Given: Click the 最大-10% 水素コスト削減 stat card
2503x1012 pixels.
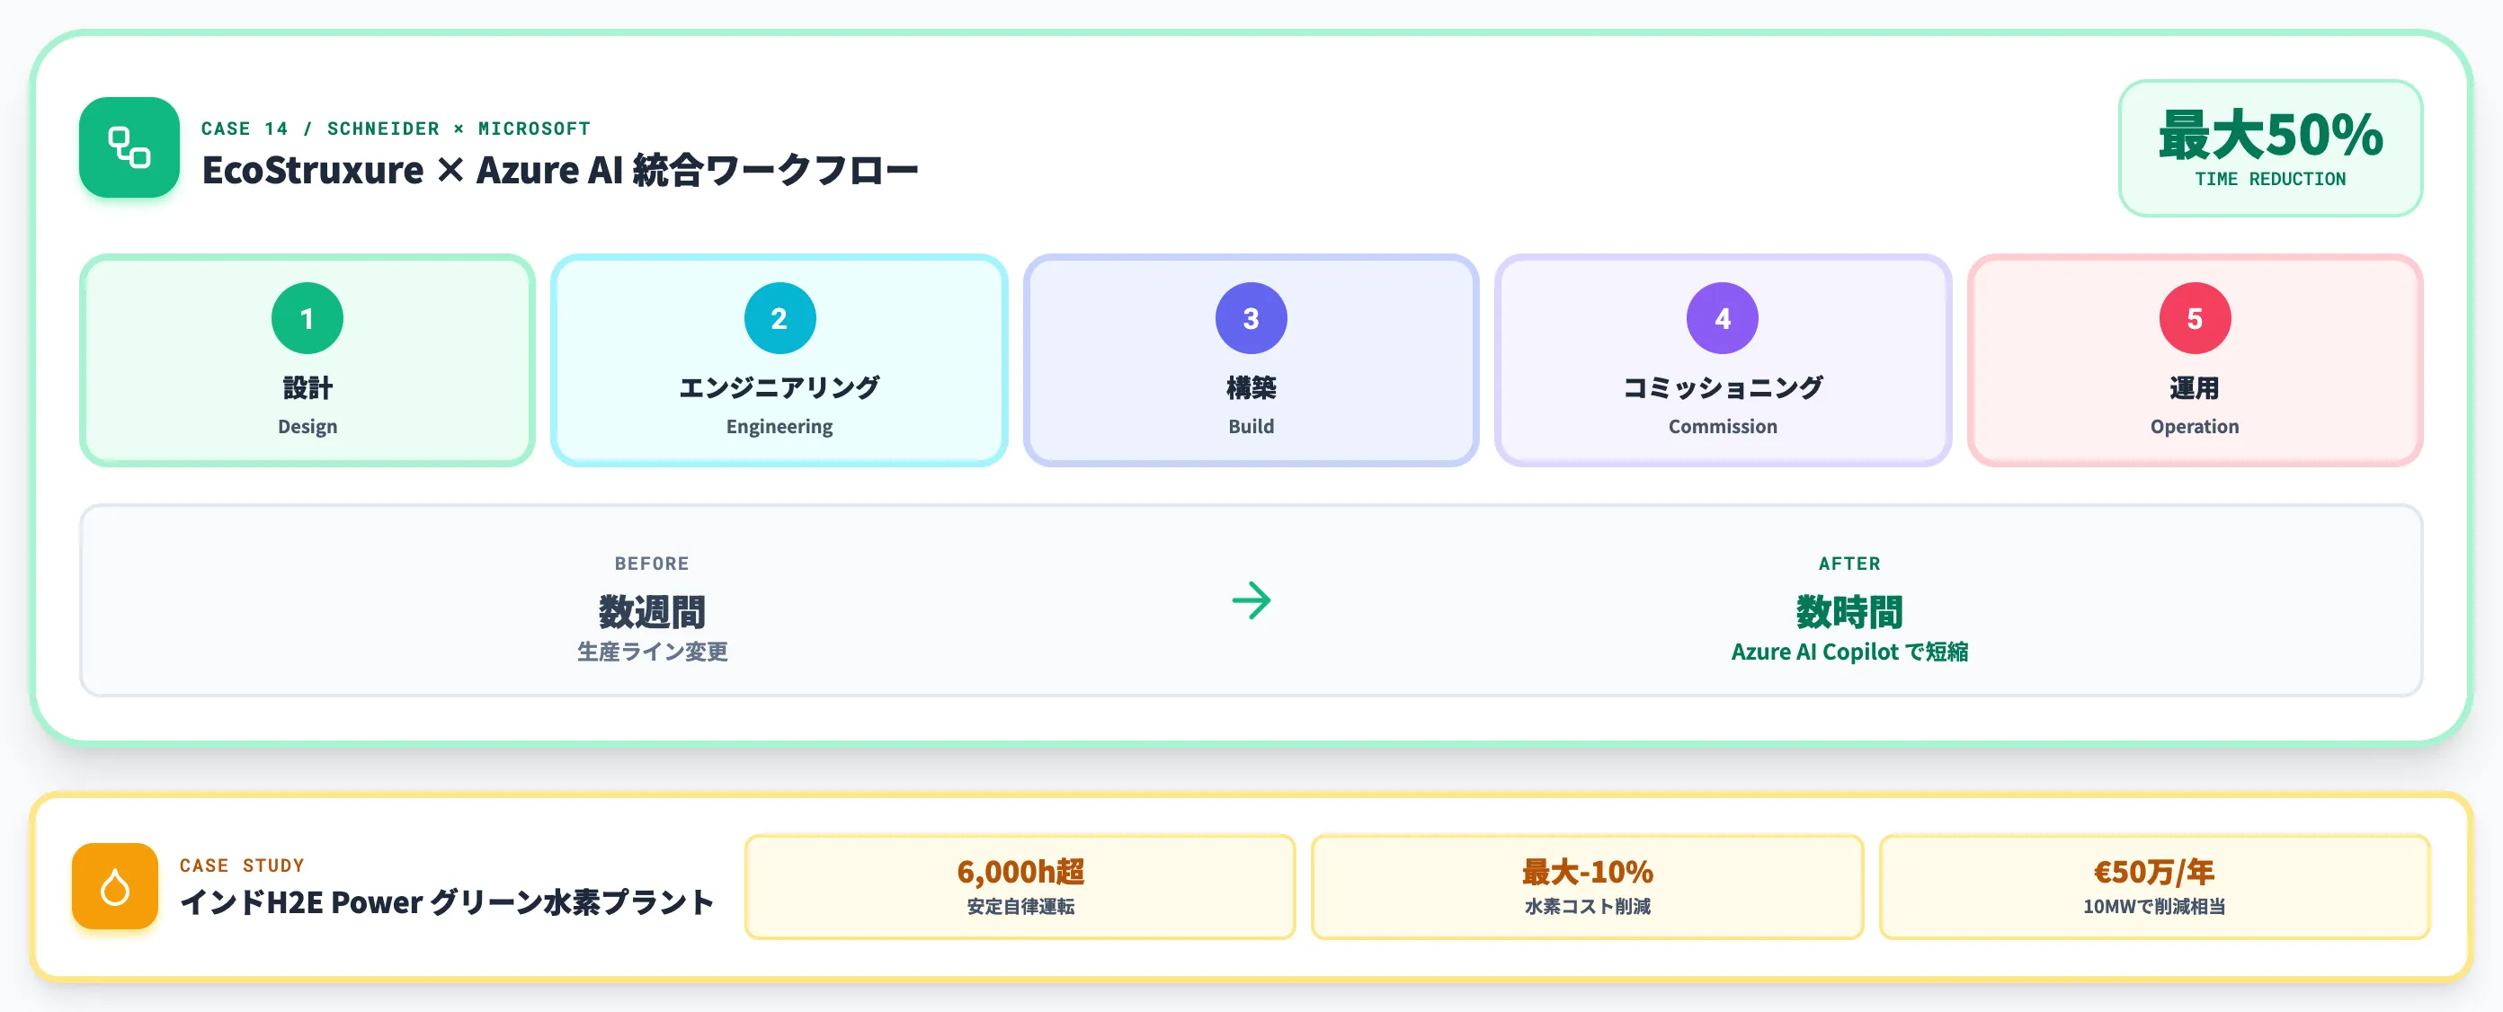Looking at the screenshot, I should tap(1587, 887).
